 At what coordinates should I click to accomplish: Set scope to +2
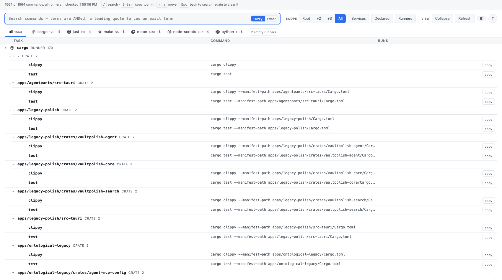(319, 19)
